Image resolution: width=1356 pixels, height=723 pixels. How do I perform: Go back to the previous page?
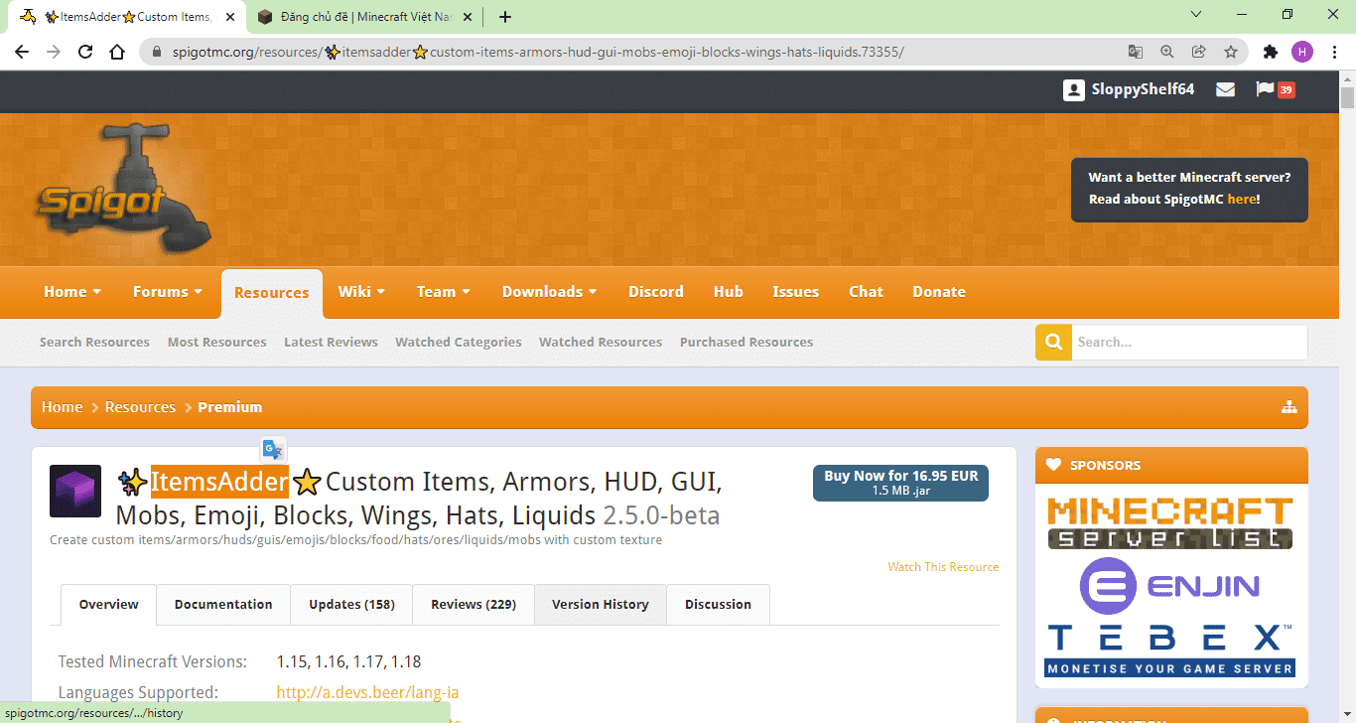pos(22,52)
